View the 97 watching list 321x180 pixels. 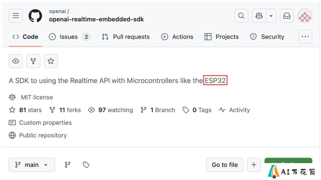coord(116,110)
